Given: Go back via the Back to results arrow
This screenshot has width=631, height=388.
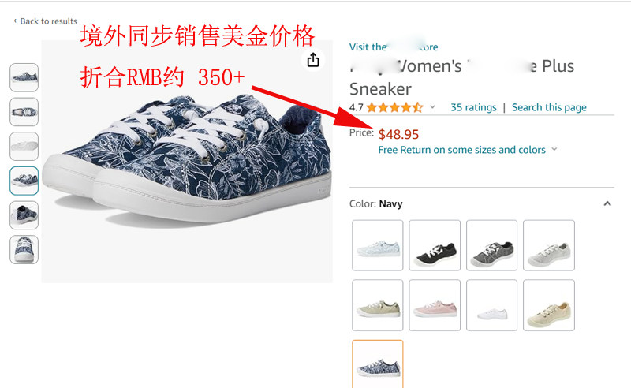Looking at the screenshot, I should [15, 21].
